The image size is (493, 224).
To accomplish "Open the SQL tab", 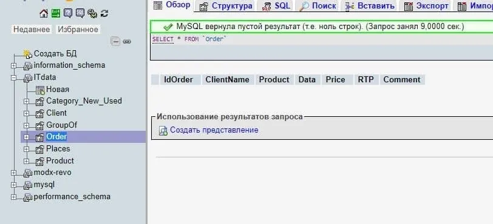I will (276, 5).
